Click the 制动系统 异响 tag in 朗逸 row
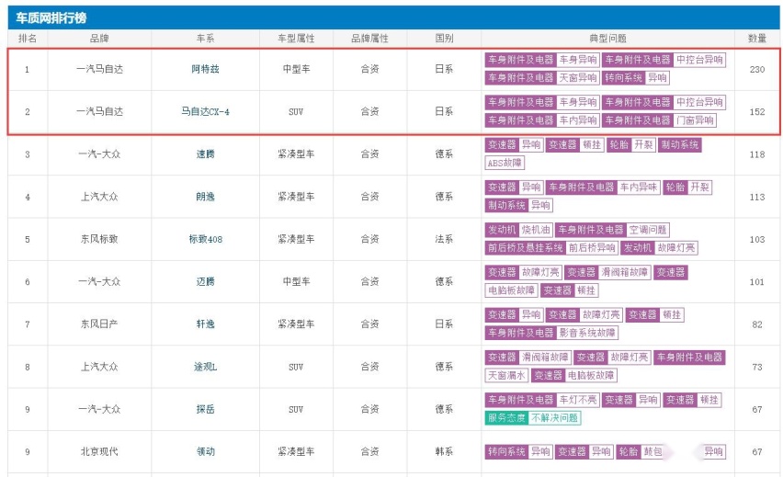The width and height of the screenshot is (783, 477). point(519,205)
